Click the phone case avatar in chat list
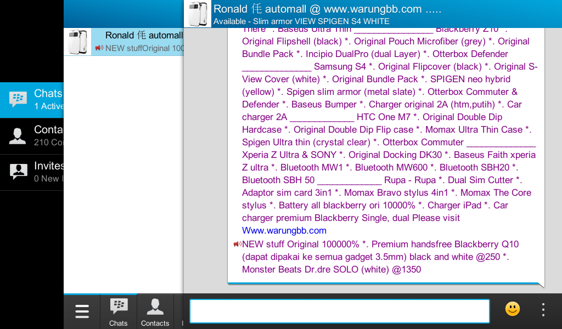This screenshot has width=562, height=329. point(77,42)
